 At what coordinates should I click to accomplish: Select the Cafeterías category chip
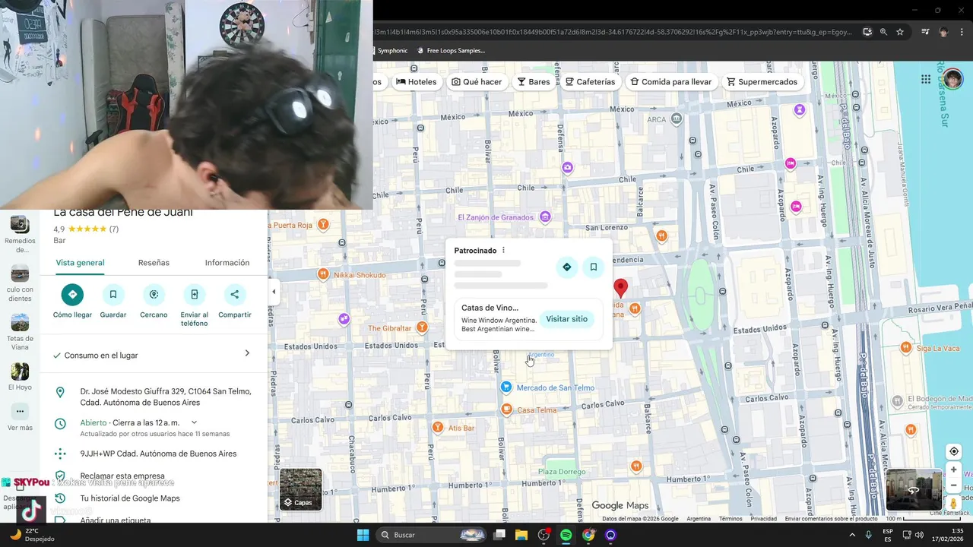[590, 82]
